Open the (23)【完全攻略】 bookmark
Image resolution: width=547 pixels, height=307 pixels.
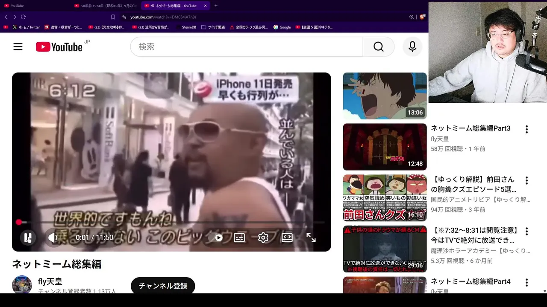coord(106,27)
